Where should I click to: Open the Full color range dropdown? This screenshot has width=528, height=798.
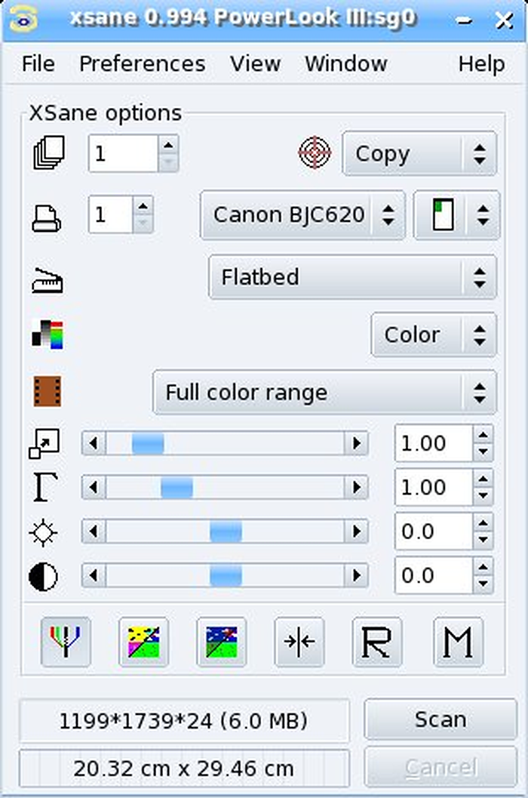(x=324, y=393)
